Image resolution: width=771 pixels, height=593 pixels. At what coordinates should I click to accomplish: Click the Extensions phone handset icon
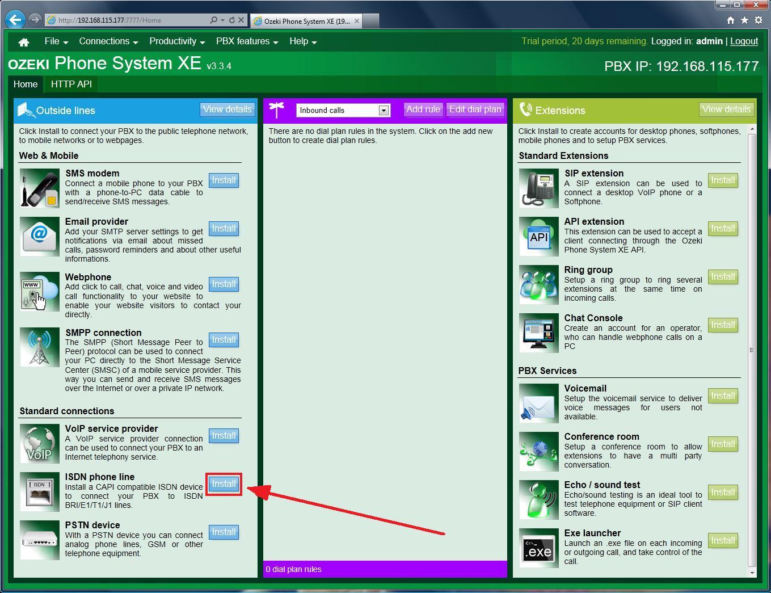pyautogui.click(x=526, y=110)
